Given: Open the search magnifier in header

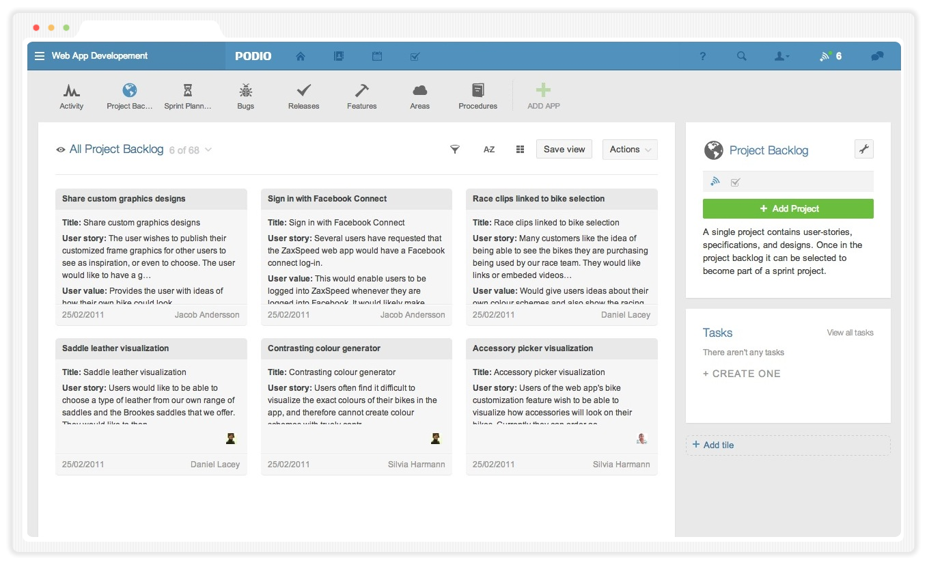Looking at the screenshot, I should point(741,56).
